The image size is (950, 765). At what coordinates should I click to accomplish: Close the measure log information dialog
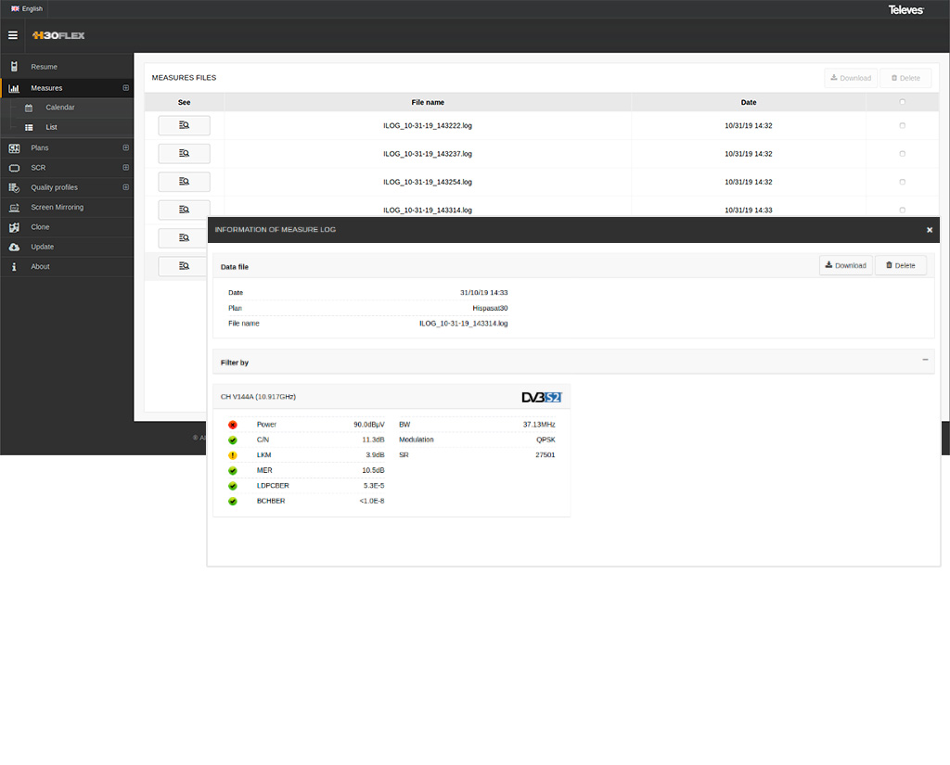[930, 230]
